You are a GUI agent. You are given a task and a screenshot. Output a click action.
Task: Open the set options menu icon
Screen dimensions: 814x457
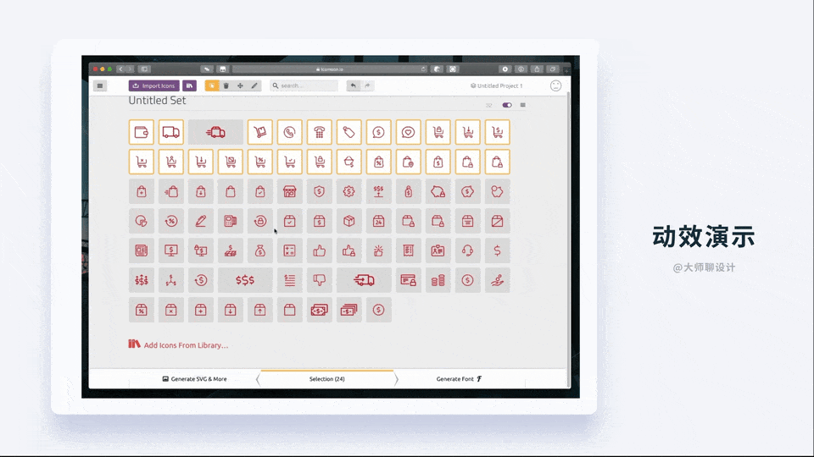coord(523,105)
